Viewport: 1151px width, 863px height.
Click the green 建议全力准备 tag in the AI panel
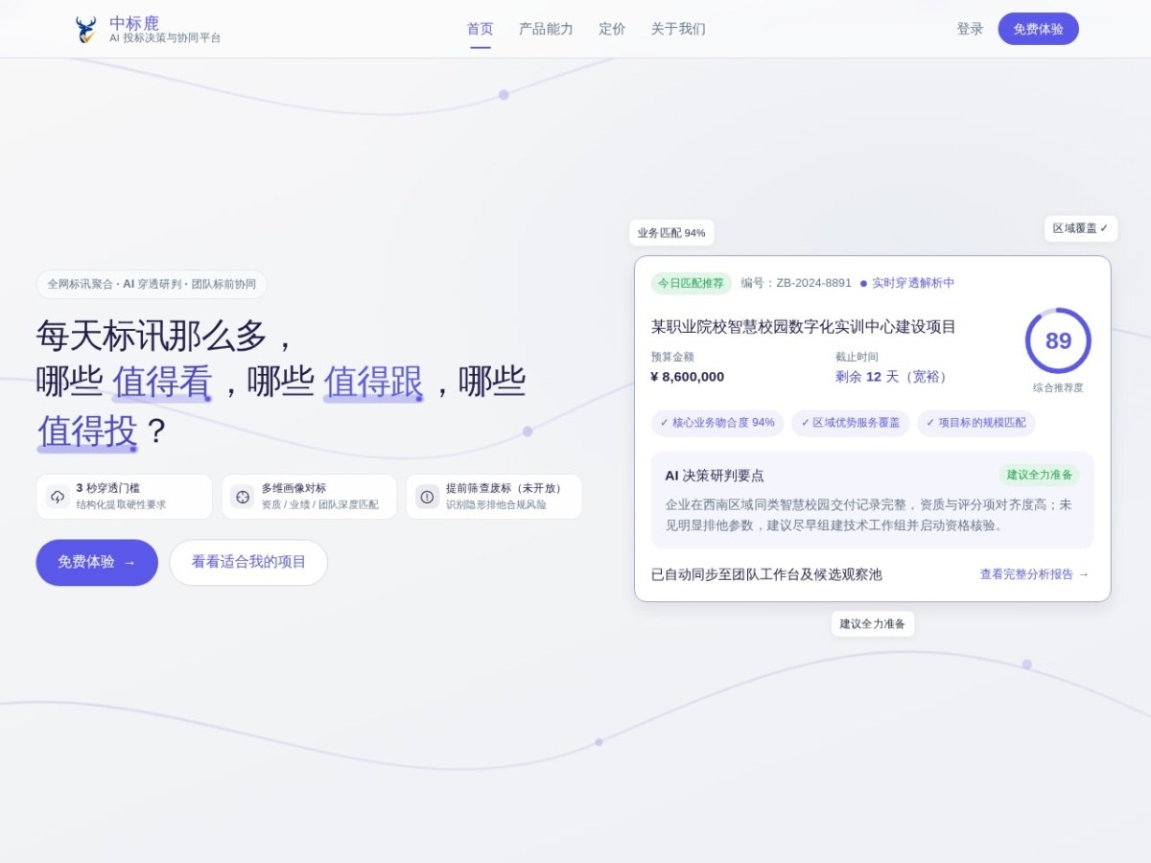pos(1039,475)
